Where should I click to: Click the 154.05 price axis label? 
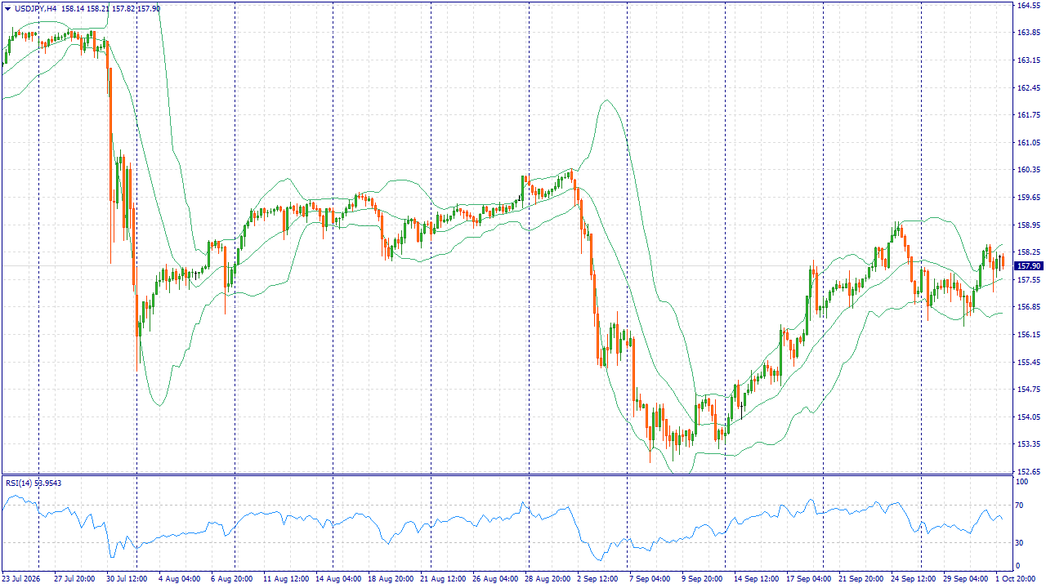click(1028, 417)
